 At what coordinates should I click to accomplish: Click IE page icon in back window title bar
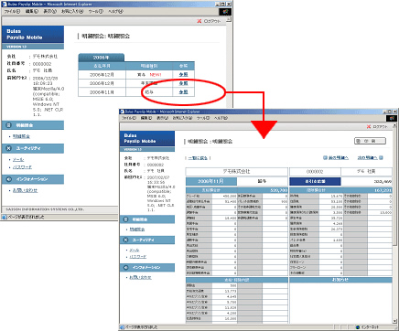[5, 5]
